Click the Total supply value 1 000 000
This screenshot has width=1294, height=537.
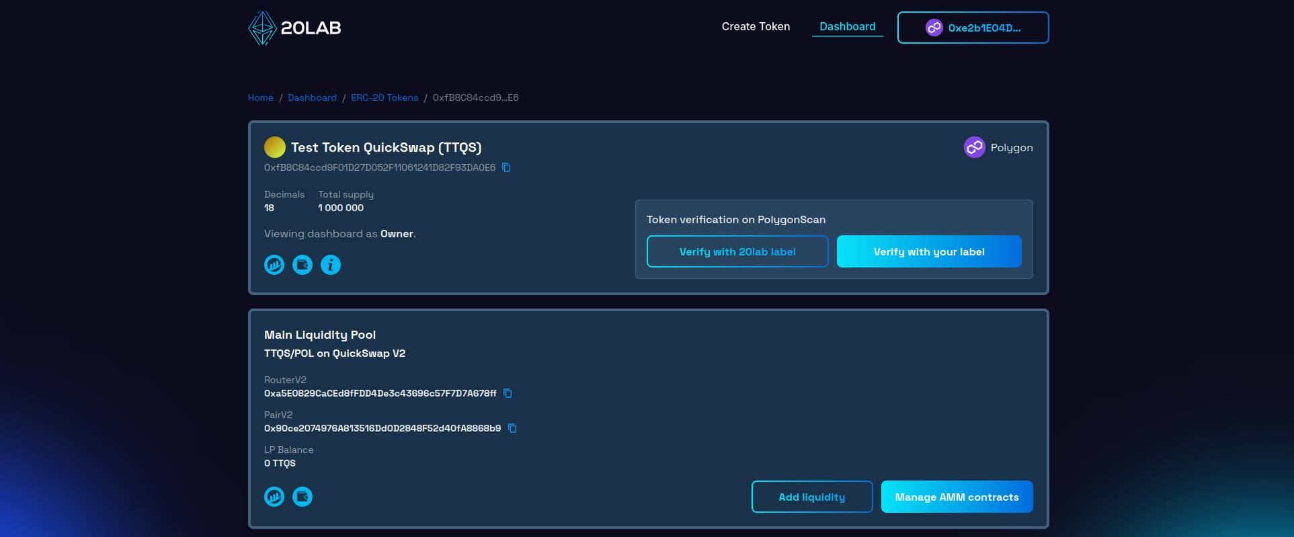pyautogui.click(x=341, y=208)
